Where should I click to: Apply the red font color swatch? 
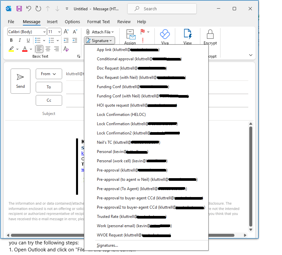tap(25, 49)
